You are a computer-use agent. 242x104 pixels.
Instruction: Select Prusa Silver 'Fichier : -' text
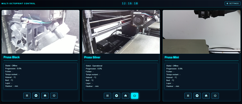90,72
